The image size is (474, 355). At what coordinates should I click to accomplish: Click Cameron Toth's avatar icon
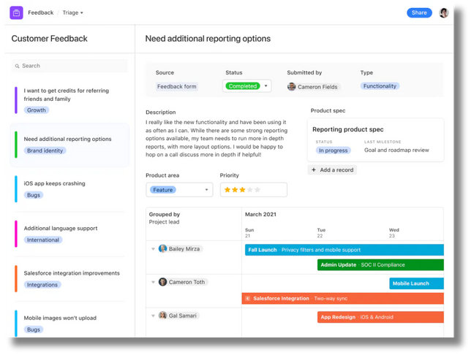click(163, 282)
